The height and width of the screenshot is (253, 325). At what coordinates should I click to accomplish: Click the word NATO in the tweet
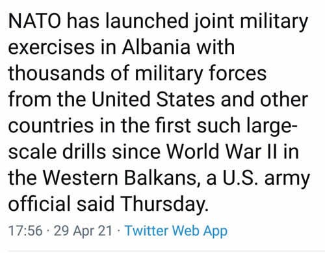(34, 21)
